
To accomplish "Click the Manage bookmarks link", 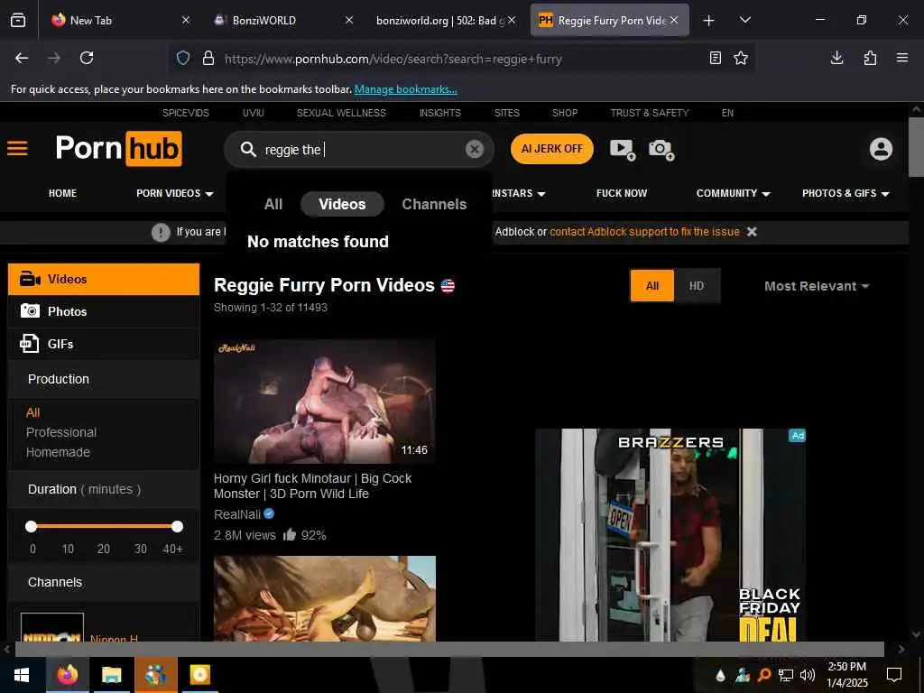I will point(405,89).
